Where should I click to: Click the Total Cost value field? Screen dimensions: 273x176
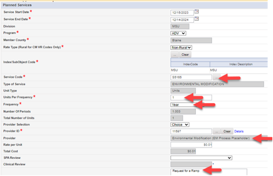point(183,151)
